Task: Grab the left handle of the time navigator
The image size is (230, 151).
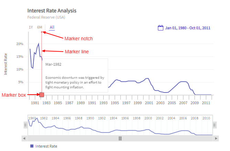Action: 25,125
